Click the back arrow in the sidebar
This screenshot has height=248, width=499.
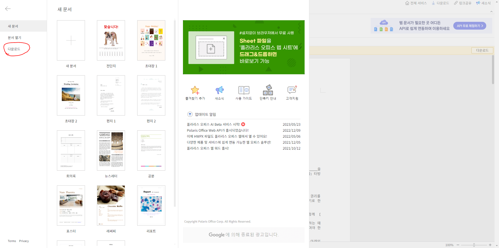[8, 9]
